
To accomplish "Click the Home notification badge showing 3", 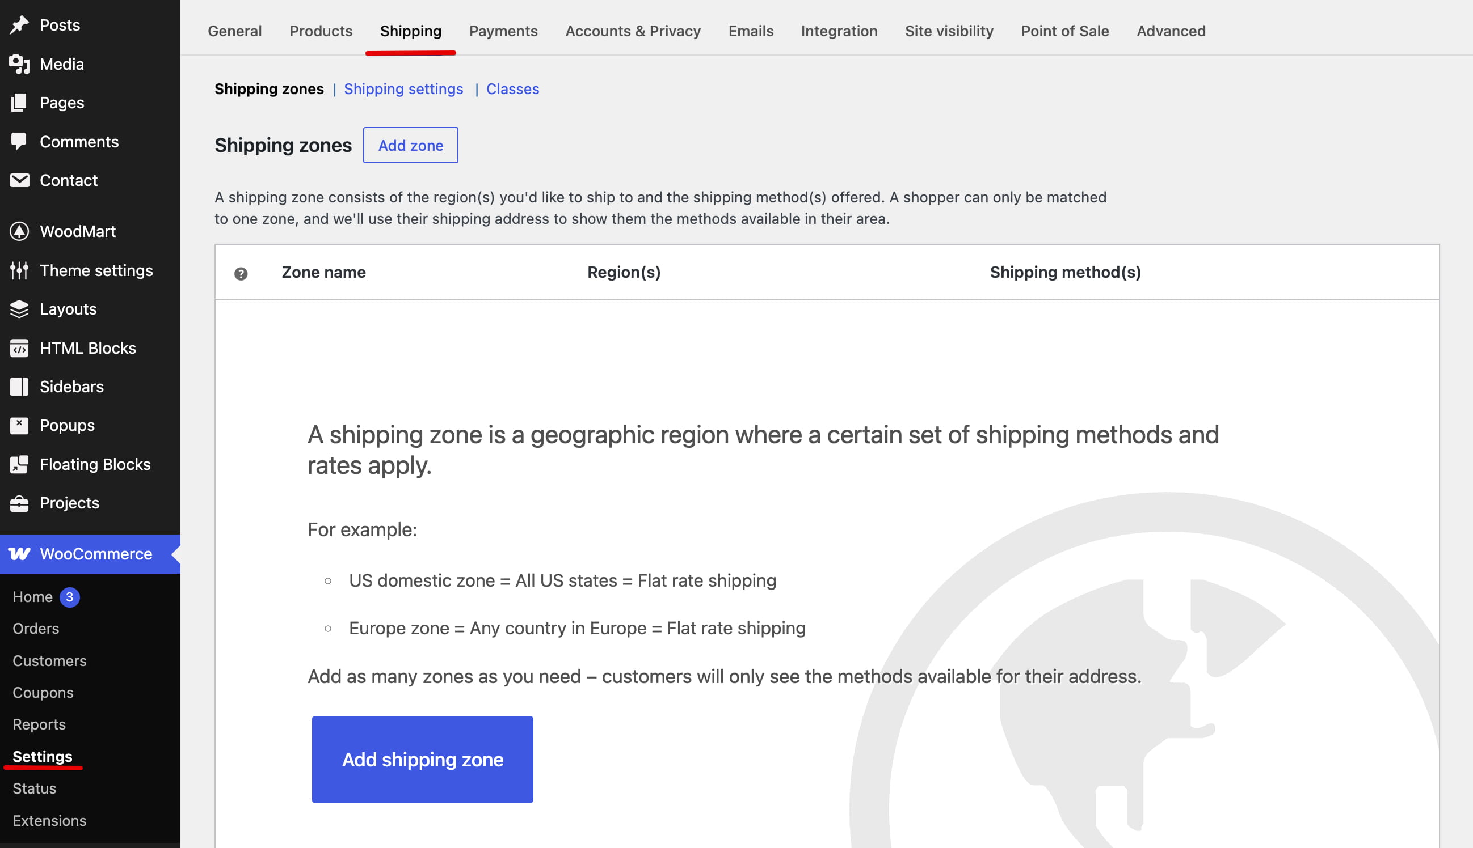I will [x=69, y=597].
